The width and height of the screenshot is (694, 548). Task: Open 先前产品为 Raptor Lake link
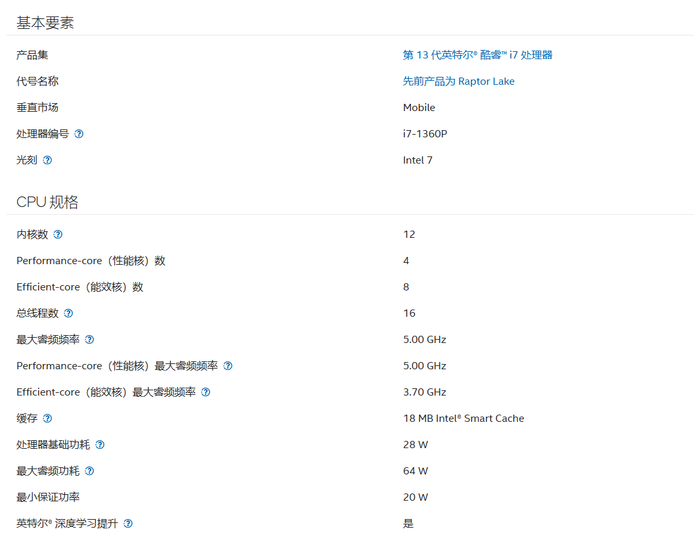tap(458, 81)
